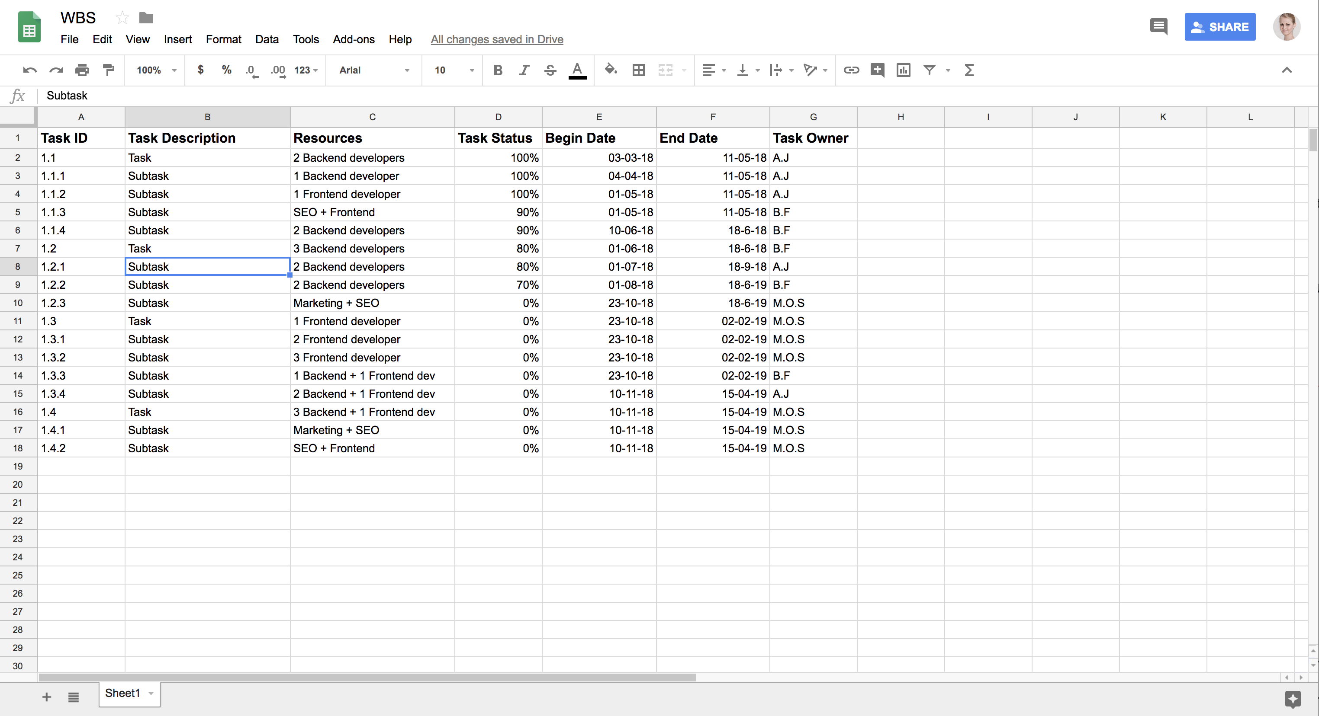
Task: Open the Comments history icon
Action: click(x=1158, y=26)
